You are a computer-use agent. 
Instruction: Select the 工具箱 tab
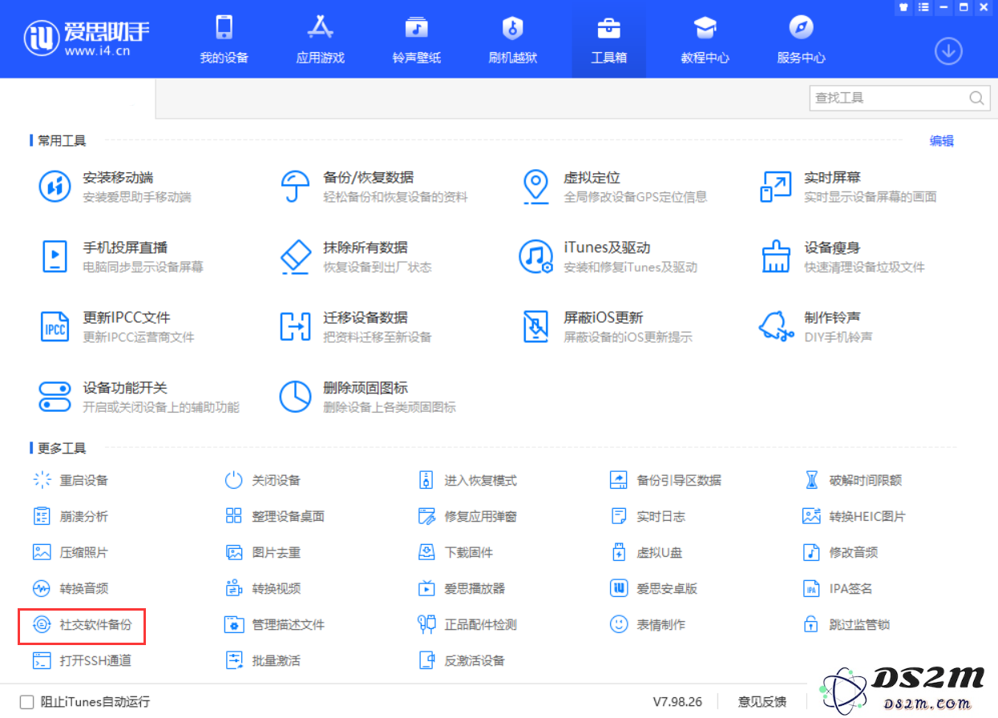click(x=609, y=39)
